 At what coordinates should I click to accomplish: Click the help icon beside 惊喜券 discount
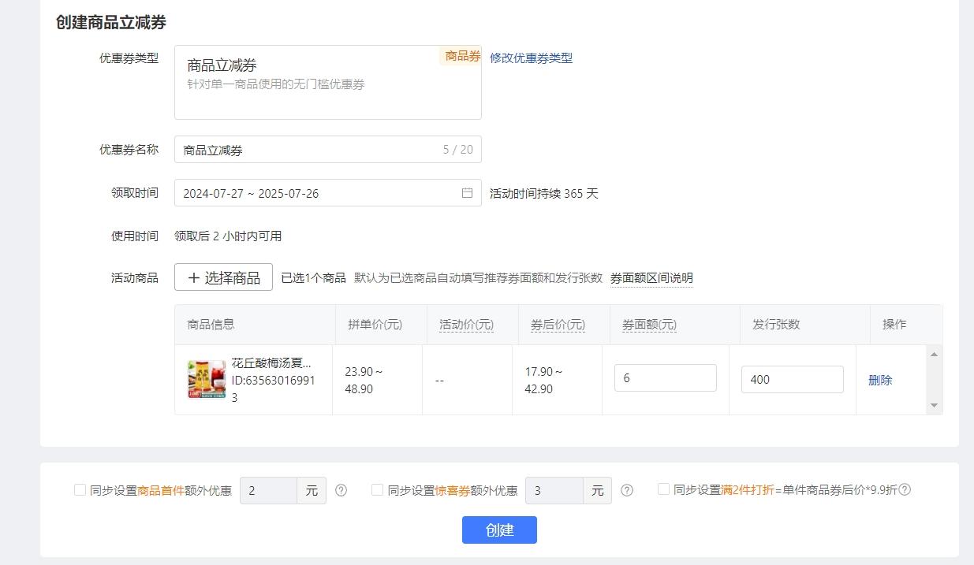[x=627, y=490]
